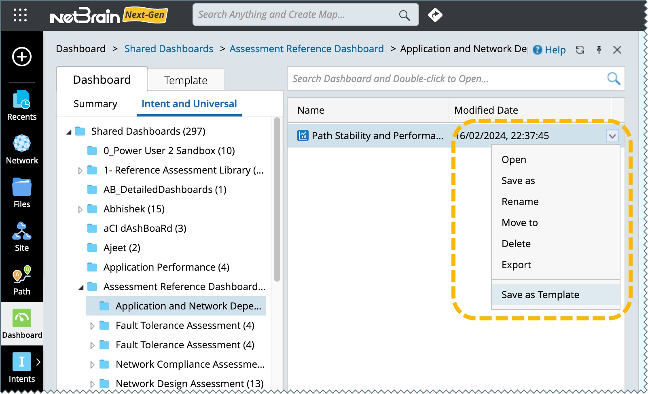Open the Site icon in sidebar
The width and height of the screenshot is (648, 394).
(22, 237)
